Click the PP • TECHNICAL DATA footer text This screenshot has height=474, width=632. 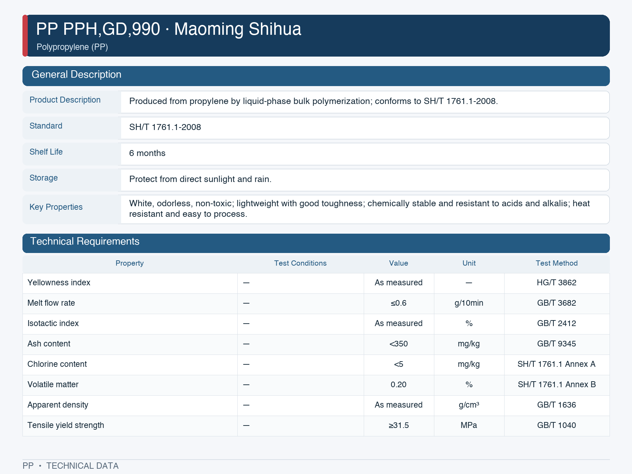71,466
